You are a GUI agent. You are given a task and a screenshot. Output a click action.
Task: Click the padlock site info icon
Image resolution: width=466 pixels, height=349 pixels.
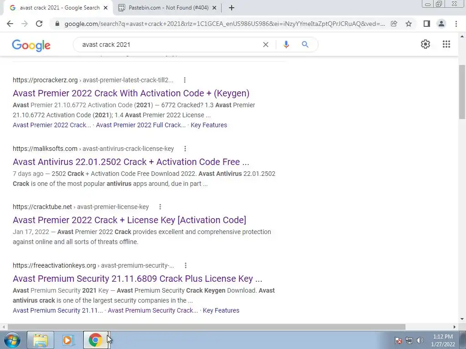(57, 24)
